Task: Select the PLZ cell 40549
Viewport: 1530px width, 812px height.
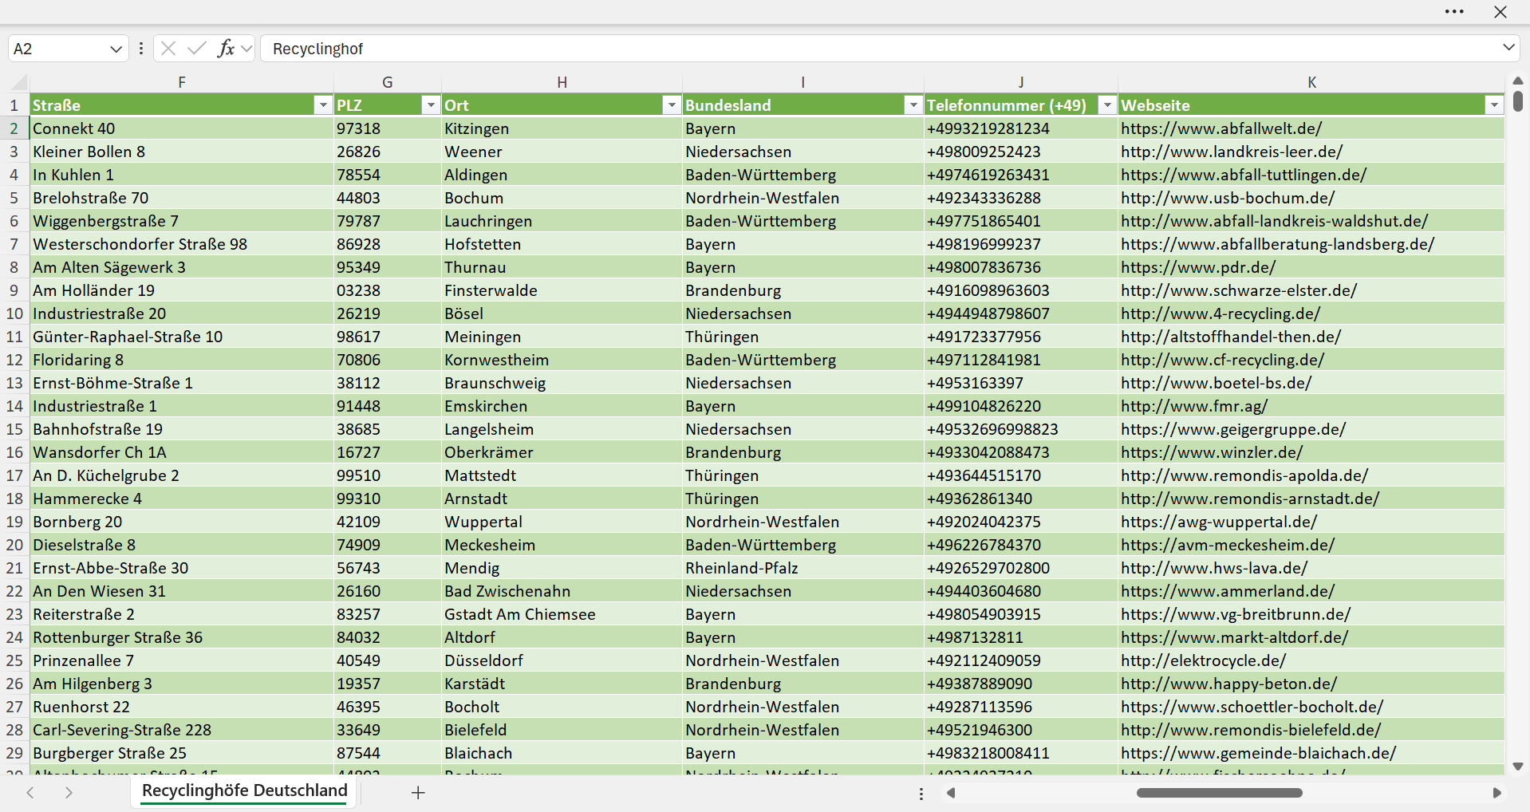Action: pos(387,660)
